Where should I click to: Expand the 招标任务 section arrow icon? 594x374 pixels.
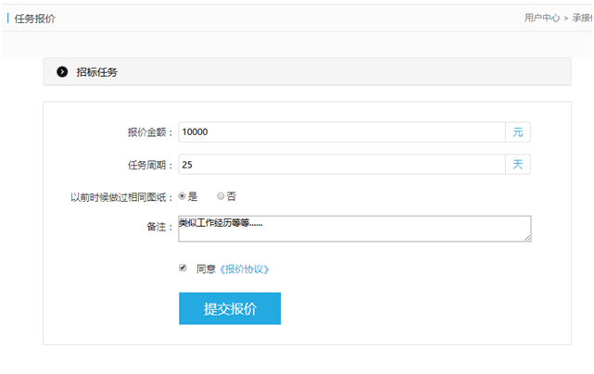pyautogui.click(x=62, y=71)
